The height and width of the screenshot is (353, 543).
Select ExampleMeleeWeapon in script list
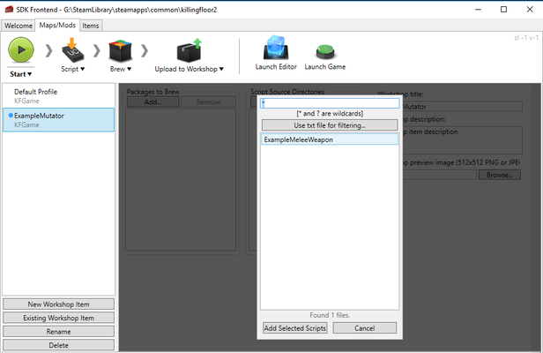point(330,139)
